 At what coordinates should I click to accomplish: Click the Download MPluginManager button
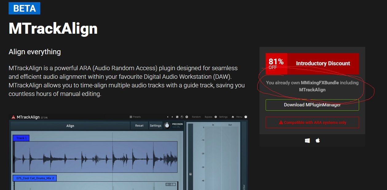pos(312,105)
